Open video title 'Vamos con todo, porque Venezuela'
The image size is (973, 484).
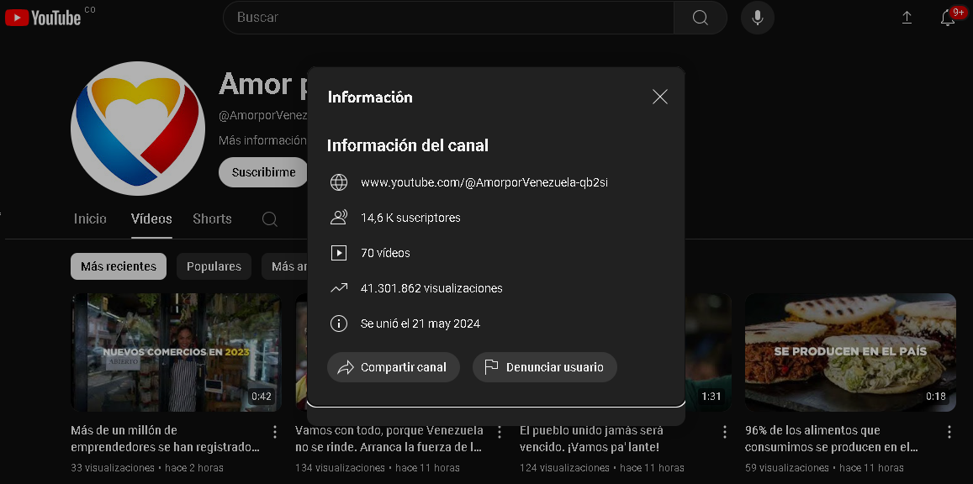point(389,438)
